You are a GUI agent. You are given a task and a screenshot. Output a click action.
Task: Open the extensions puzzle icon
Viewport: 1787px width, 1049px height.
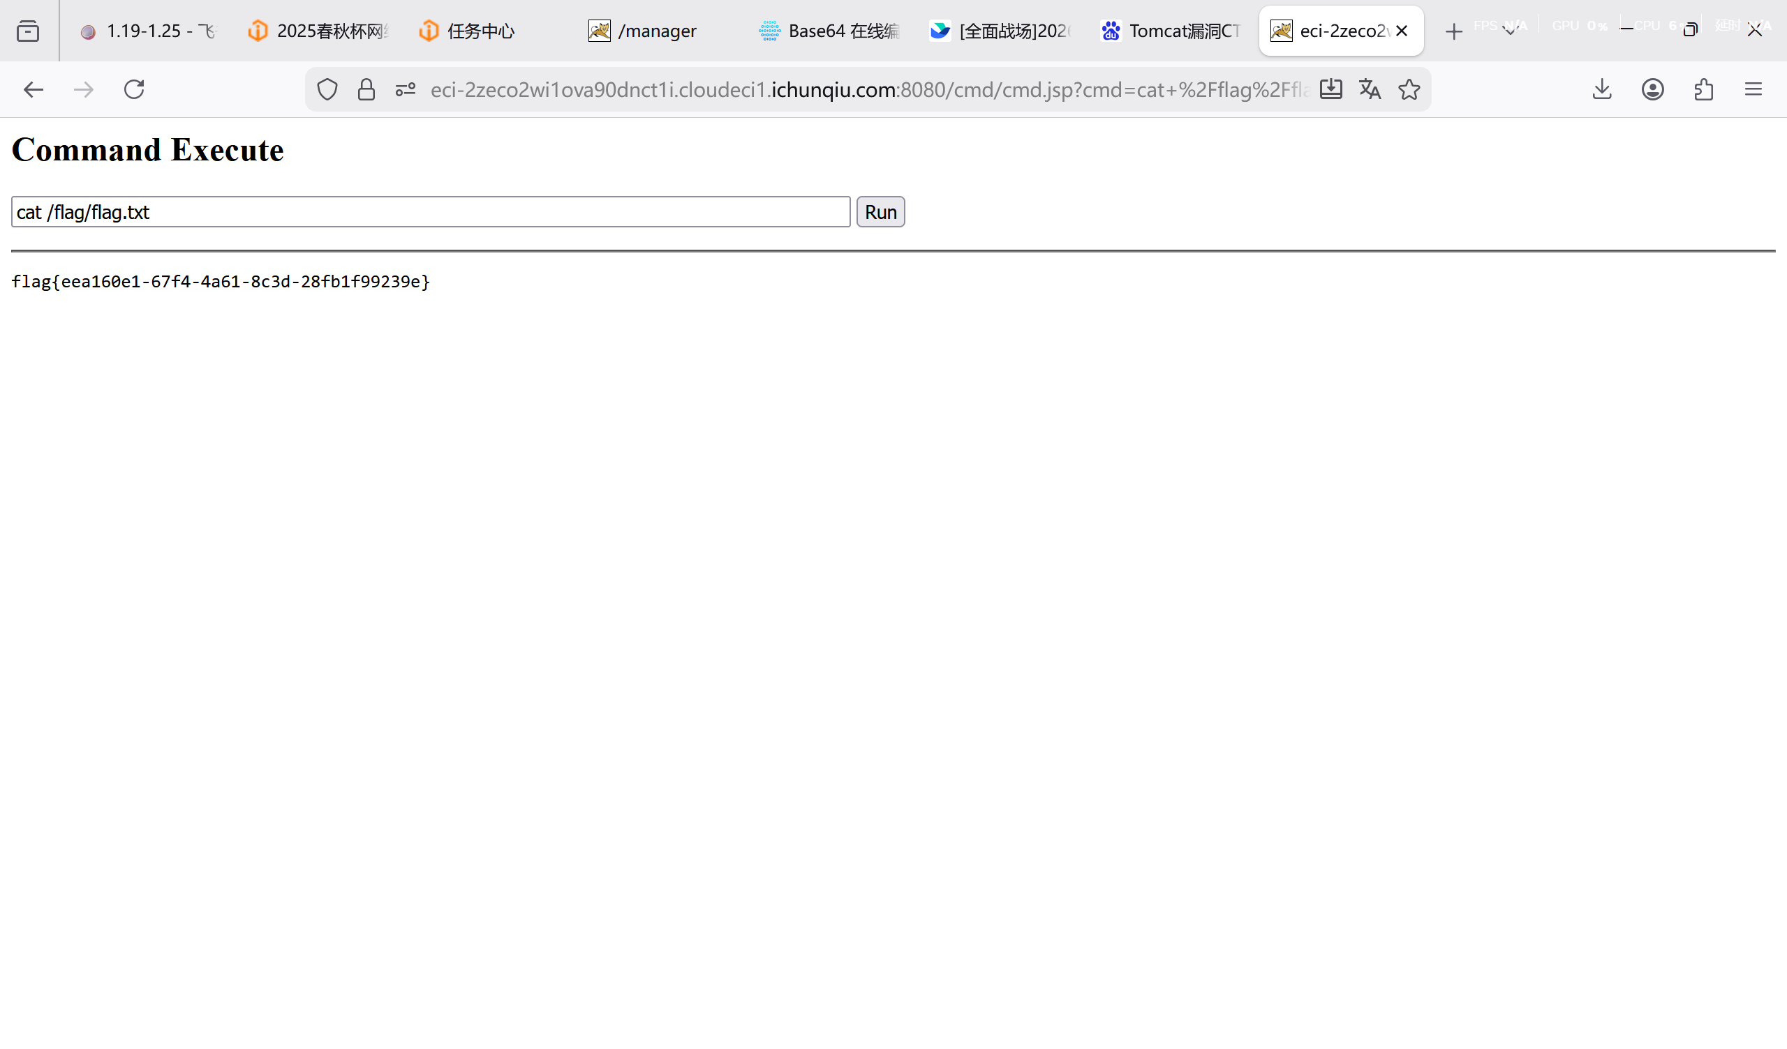pyautogui.click(x=1703, y=89)
